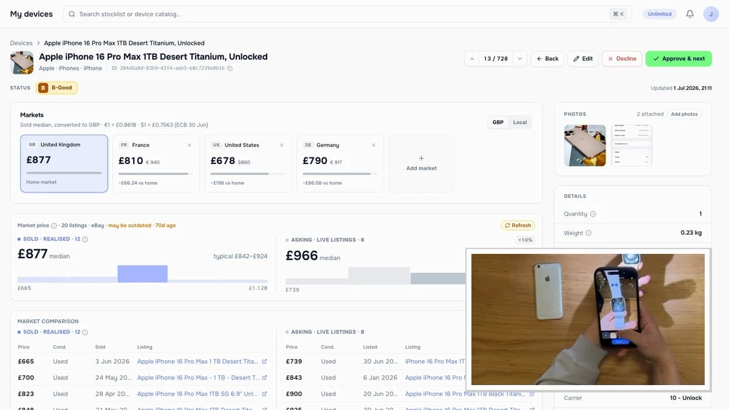Click the £665 sold price cell
729x410 pixels.
[x=25, y=361]
